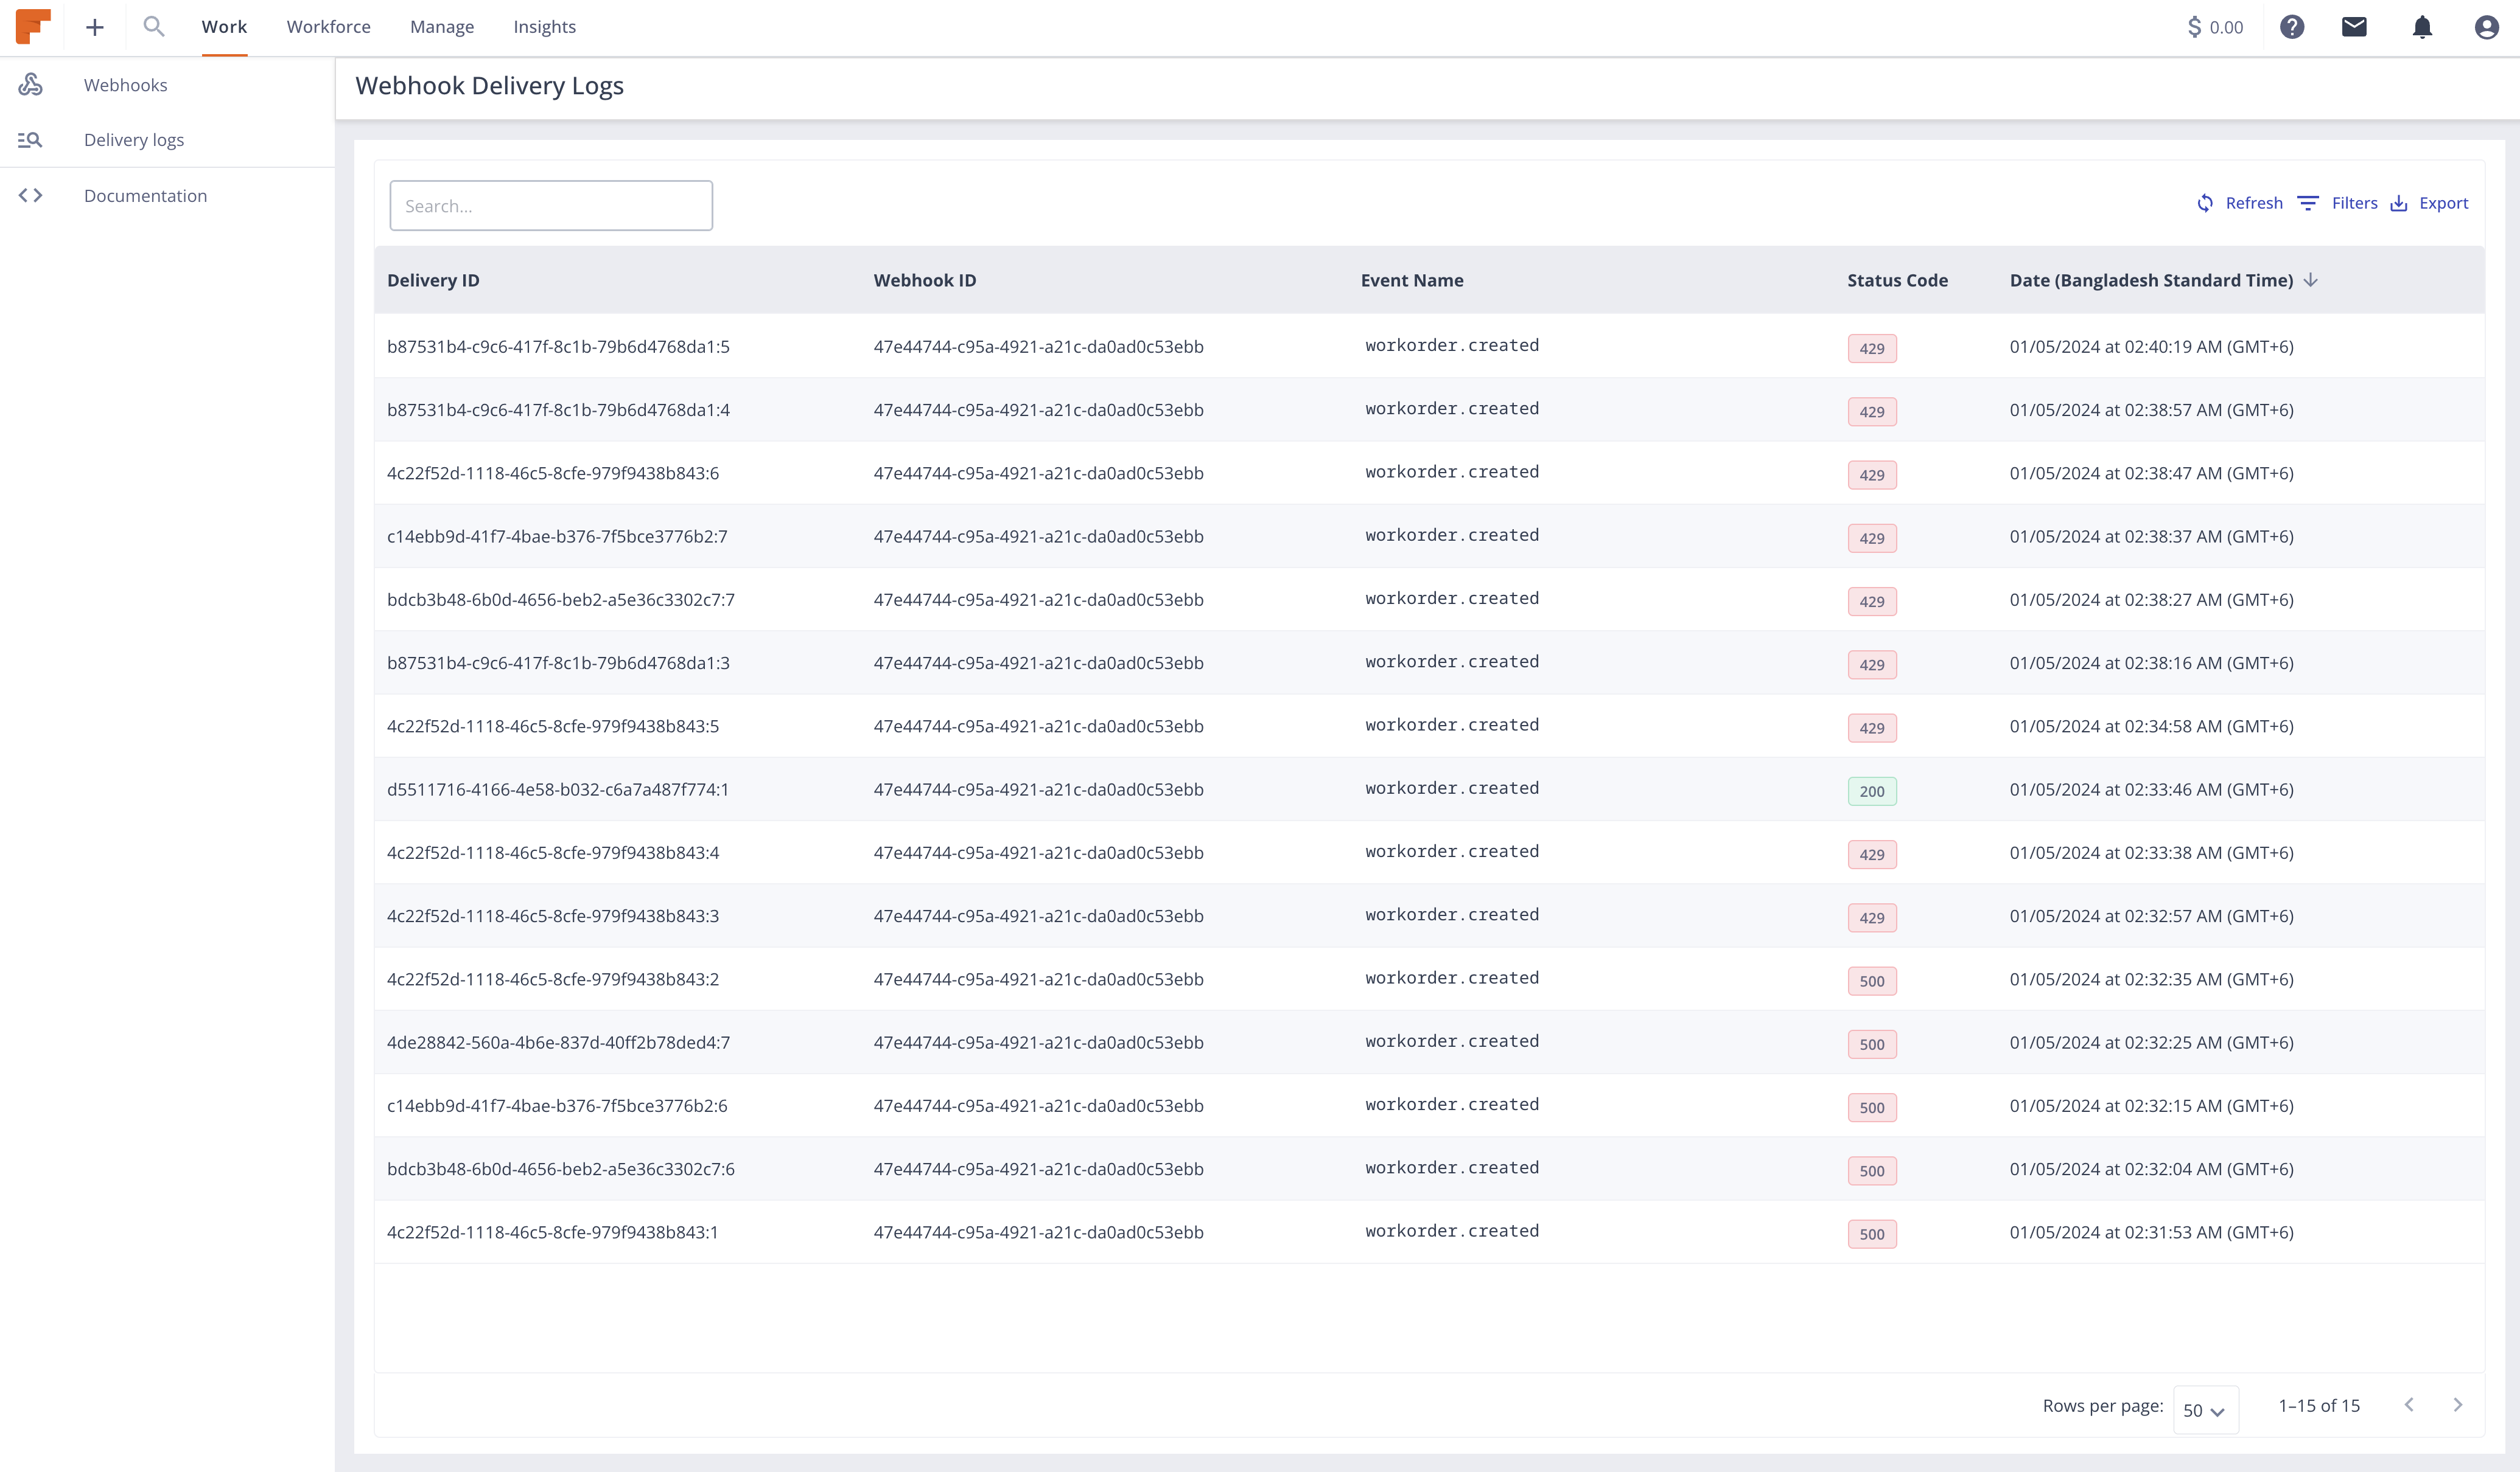Switch to the Workforce tab

(328, 27)
